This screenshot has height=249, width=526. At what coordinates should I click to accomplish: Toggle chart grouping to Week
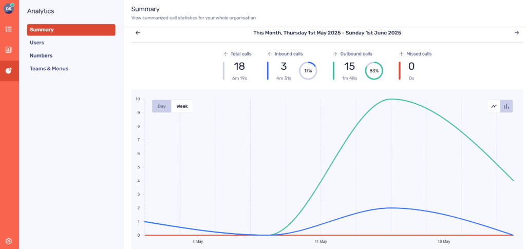[x=182, y=106]
